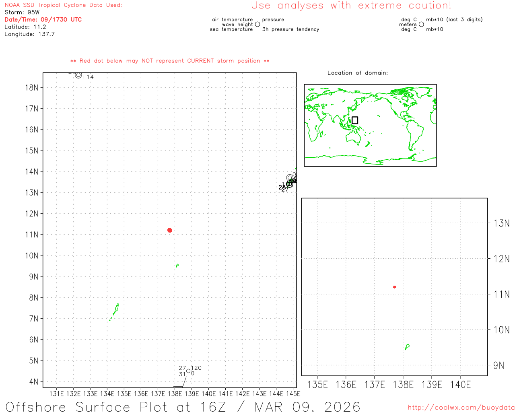Open the coolwx.com/buoydata link
The width and height of the screenshot is (515, 412).
pyautogui.click(x=461, y=408)
